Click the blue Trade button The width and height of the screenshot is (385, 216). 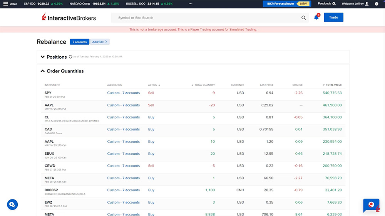point(333,17)
